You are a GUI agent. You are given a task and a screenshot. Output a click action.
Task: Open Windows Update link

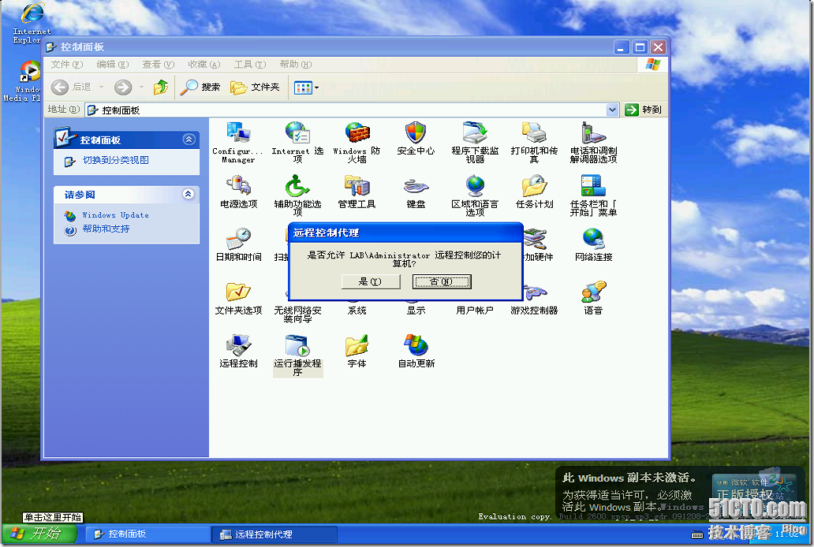tap(115, 215)
